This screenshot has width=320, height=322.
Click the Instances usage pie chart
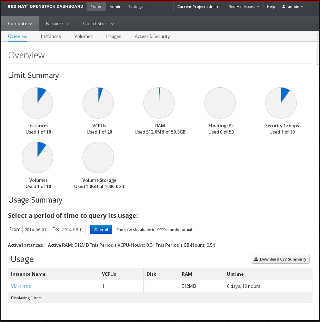click(37, 103)
